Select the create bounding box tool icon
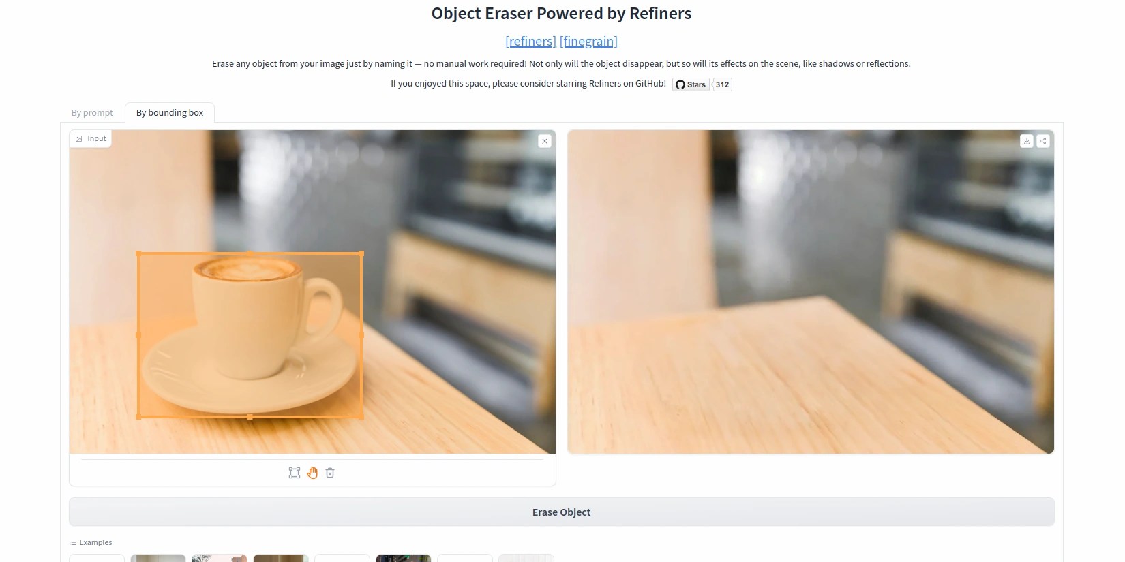Viewport: 1125px width, 562px height. 295,473
